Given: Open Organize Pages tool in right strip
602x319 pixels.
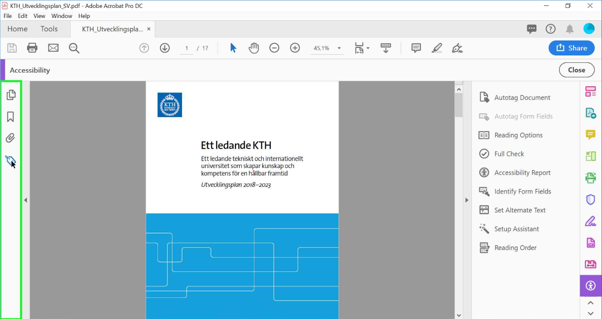Looking at the screenshot, I should pos(591,156).
